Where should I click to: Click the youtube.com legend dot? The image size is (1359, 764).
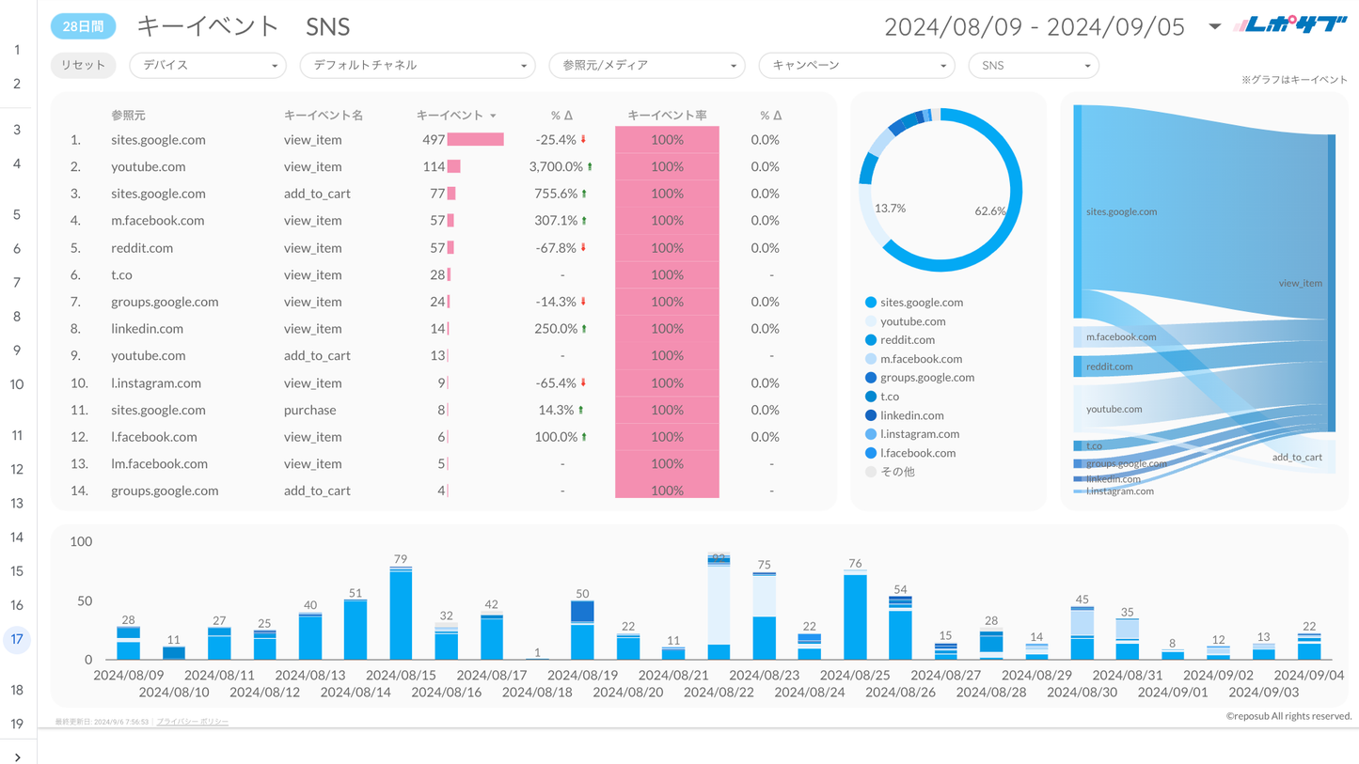(870, 321)
